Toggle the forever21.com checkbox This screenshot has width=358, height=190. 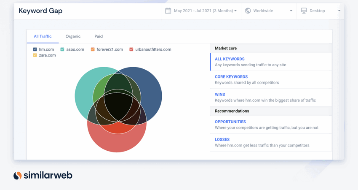pos(93,49)
